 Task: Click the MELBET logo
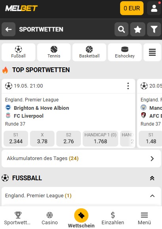(21, 8)
